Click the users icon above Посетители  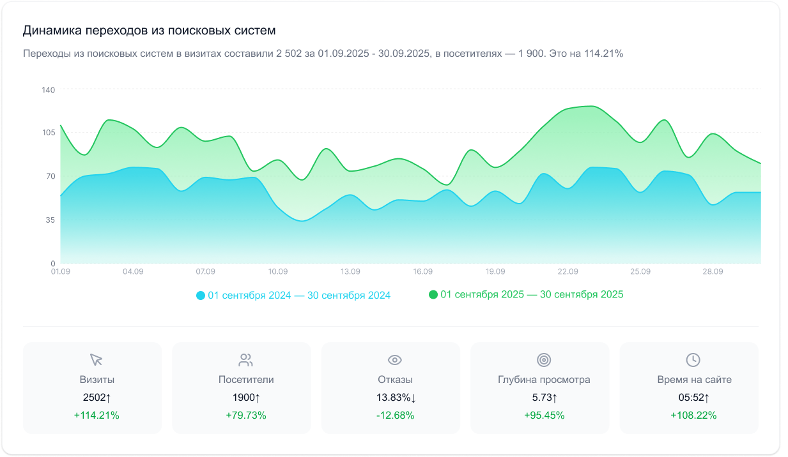[x=245, y=359]
